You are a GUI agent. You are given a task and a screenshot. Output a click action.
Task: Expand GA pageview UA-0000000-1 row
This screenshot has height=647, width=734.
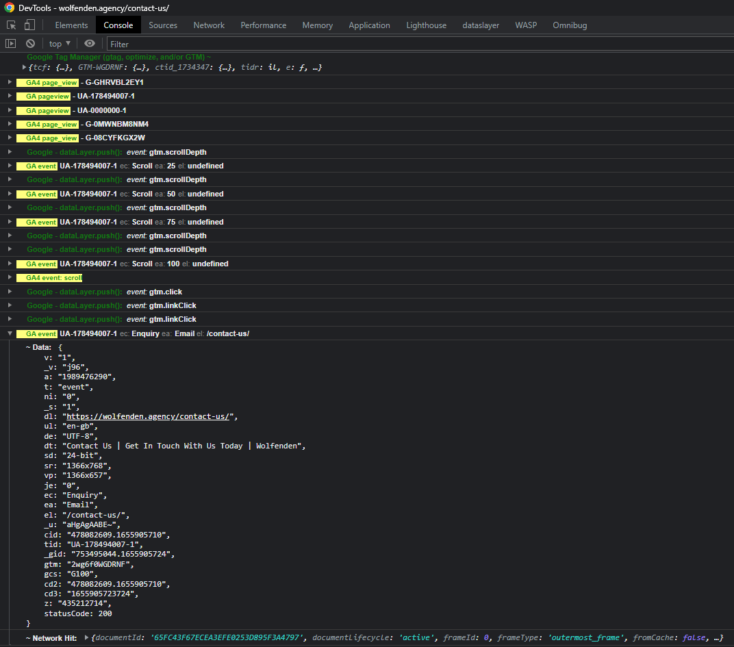[x=10, y=110]
